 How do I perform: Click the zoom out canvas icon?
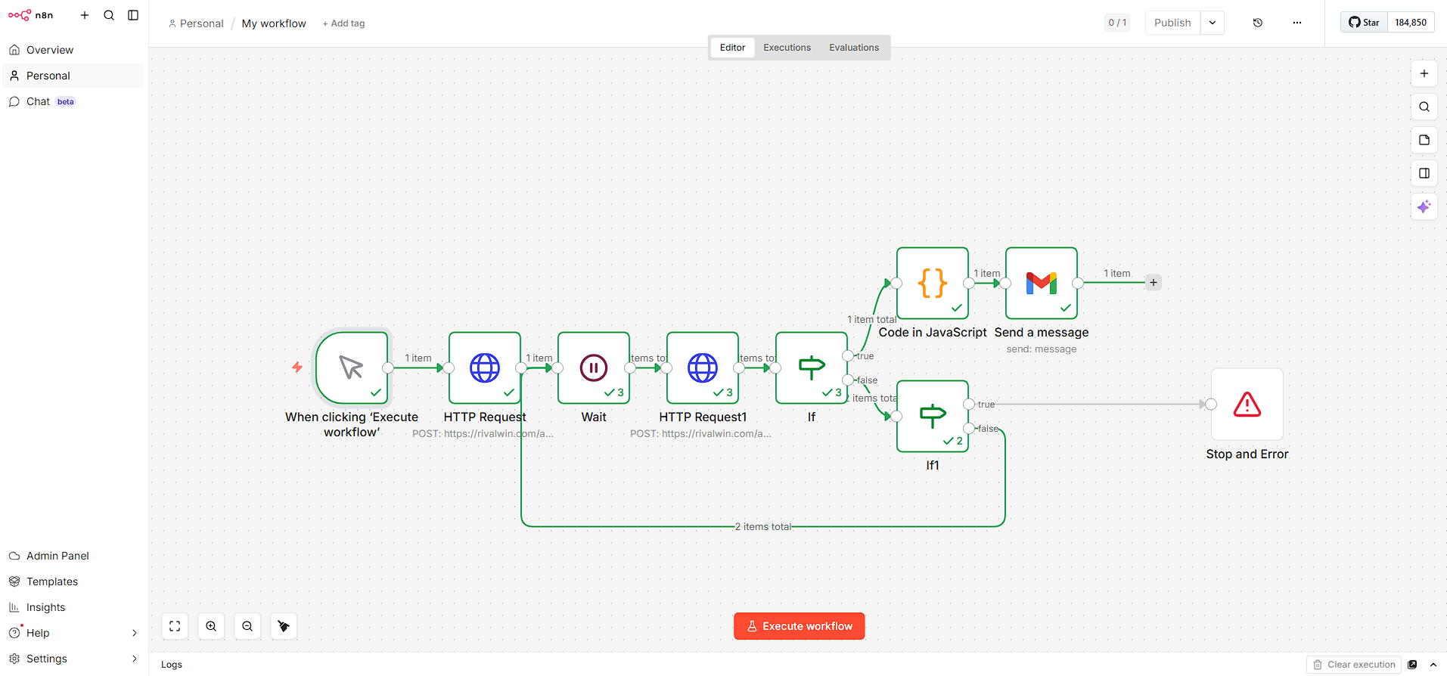247,626
